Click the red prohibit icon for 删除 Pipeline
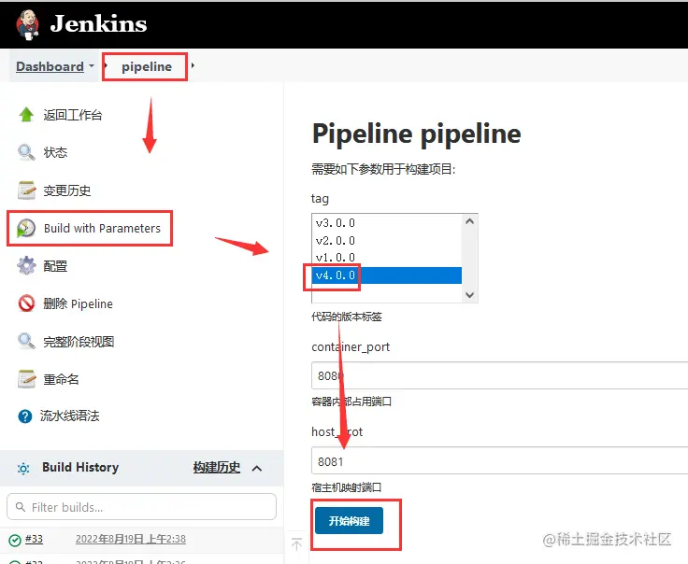Image resolution: width=688 pixels, height=564 pixels. 26,303
